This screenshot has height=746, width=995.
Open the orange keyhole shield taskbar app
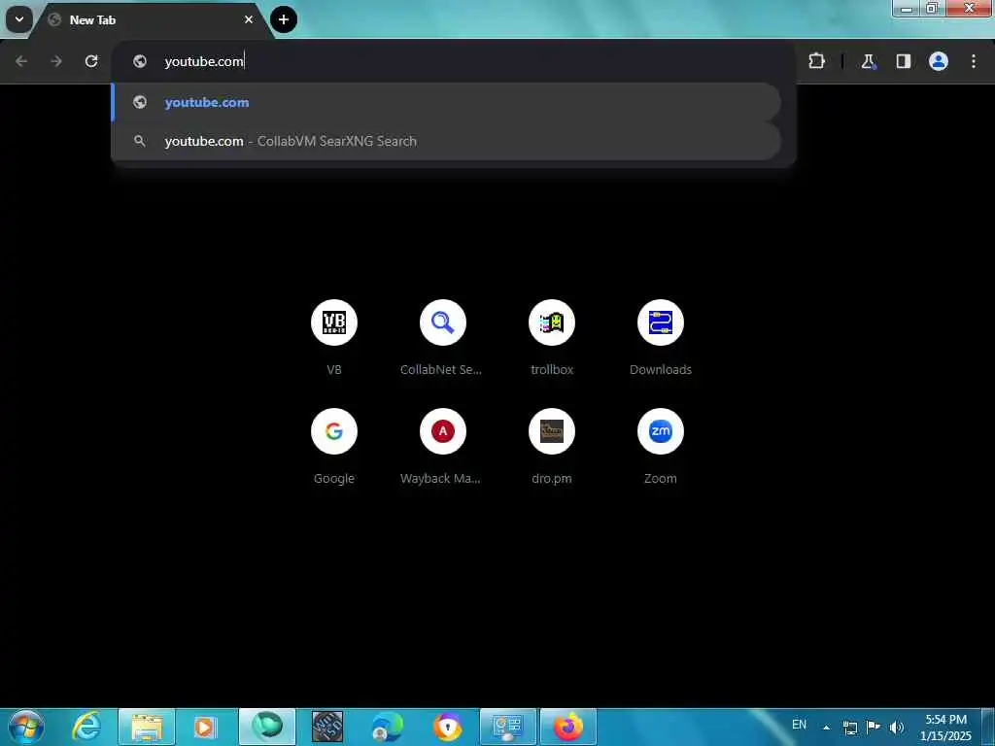click(x=447, y=727)
